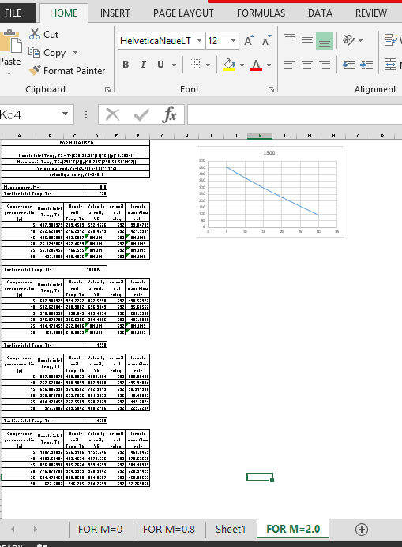This screenshot has height=547, width=402.
Task: Open Insert Function fx
Action: coord(169,114)
